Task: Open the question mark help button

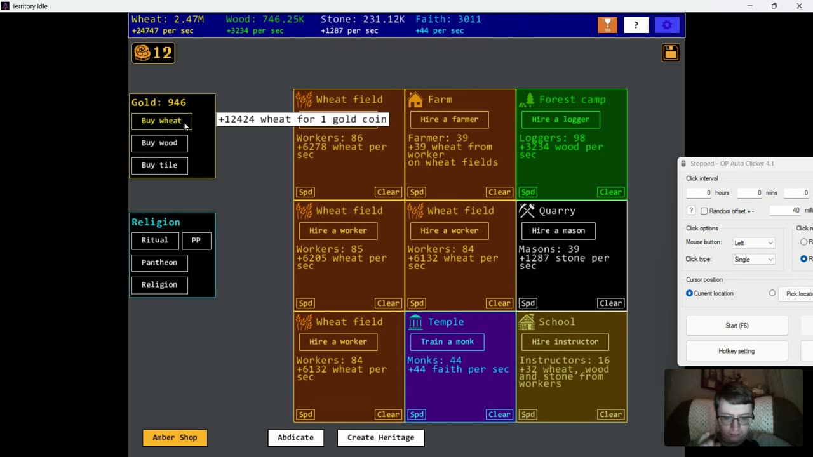Action: click(636, 25)
